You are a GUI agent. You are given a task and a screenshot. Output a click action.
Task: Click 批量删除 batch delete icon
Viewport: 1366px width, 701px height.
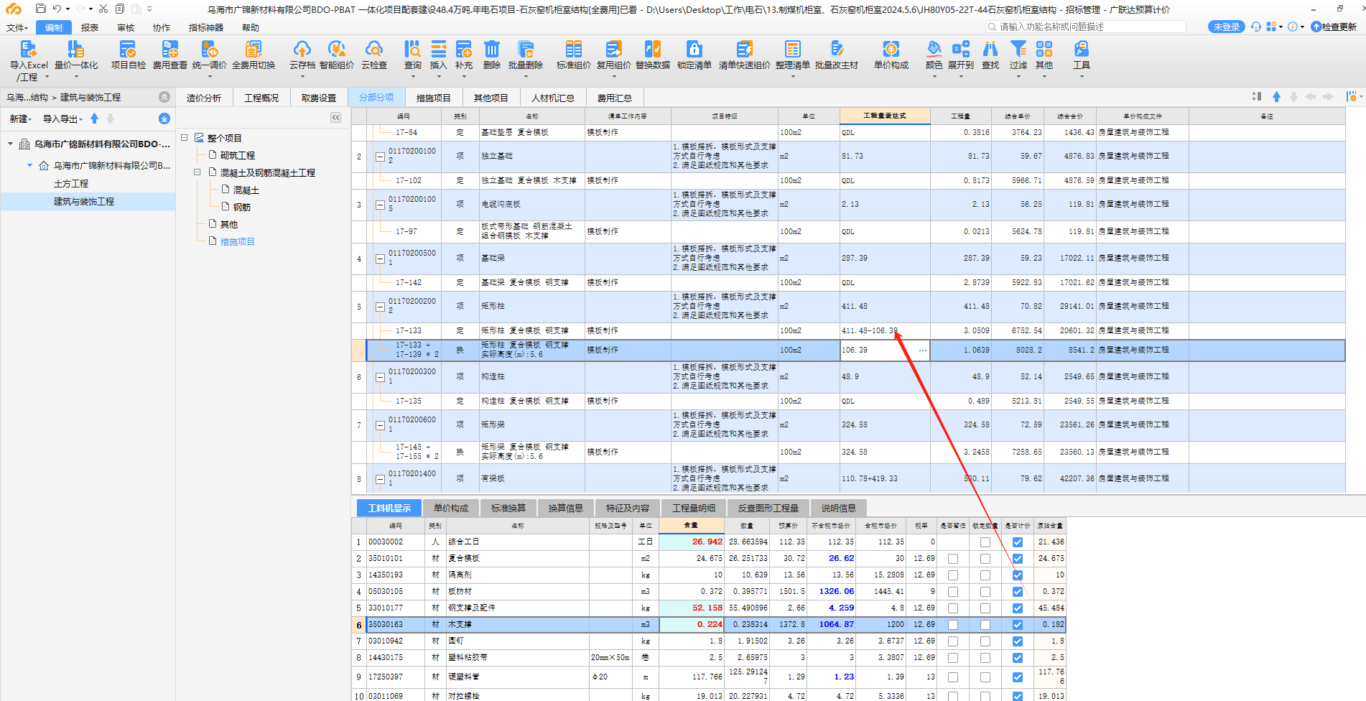click(526, 49)
